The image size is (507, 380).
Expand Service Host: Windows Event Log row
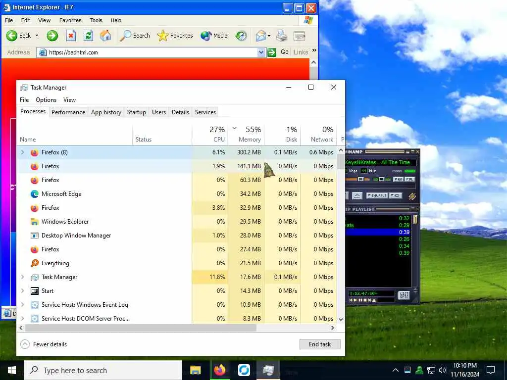(x=22, y=305)
